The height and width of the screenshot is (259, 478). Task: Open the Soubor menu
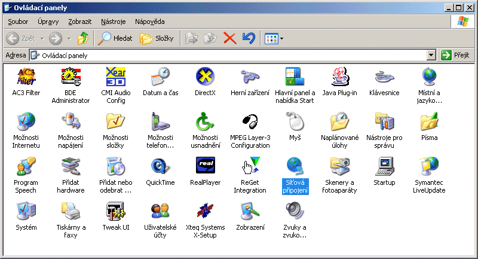[18, 22]
